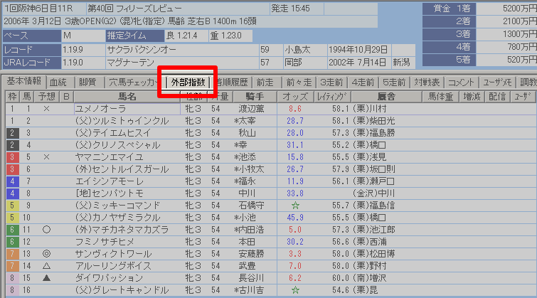Click the ◎ prediction mark for サンヴィクトワール
The height and width of the screenshot is (298, 537).
[x=46, y=253]
